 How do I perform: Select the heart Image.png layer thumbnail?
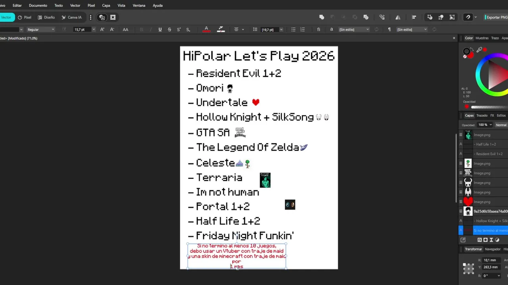coord(468,202)
